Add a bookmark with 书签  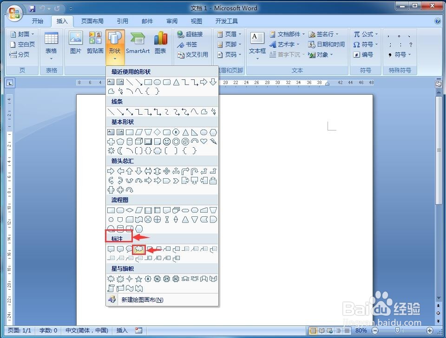pyautogui.click(x=187, y=45)
